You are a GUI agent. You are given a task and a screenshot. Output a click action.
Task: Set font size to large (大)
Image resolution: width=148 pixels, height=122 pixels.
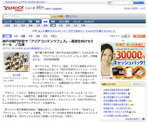coord(128,36)
